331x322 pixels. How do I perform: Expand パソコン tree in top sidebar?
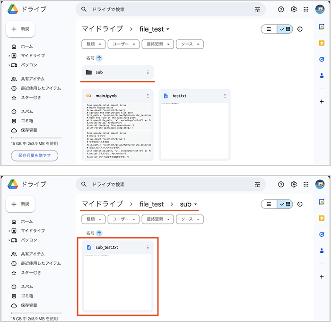click(9, 65)
